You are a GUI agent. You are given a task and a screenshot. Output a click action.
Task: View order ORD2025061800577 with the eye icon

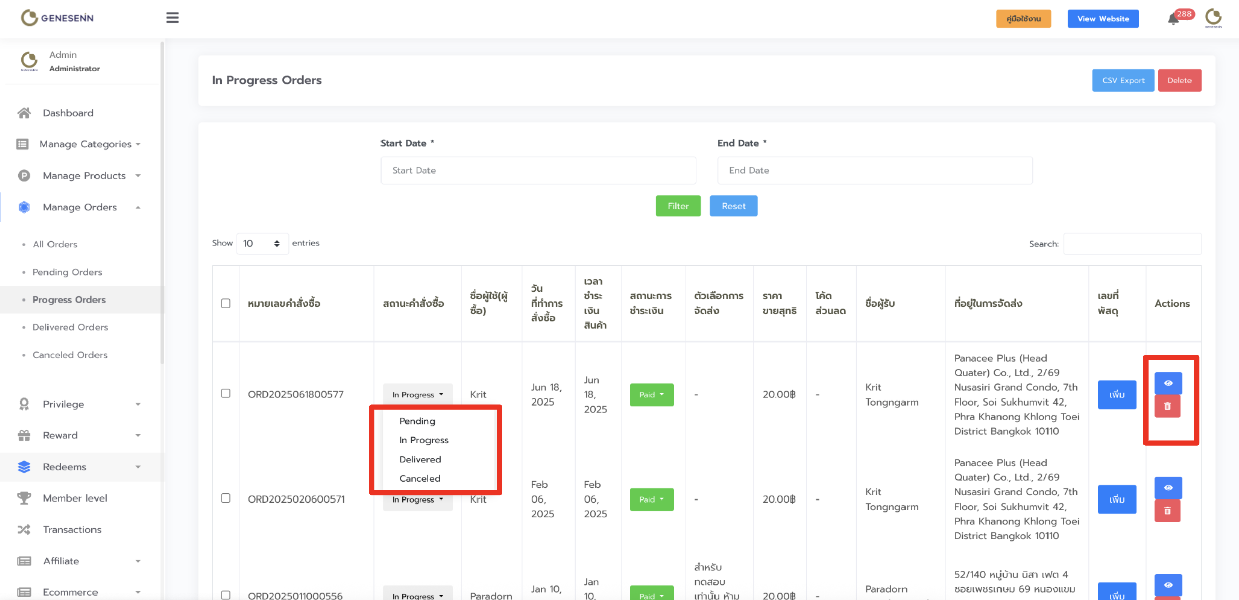point(1168,383)
